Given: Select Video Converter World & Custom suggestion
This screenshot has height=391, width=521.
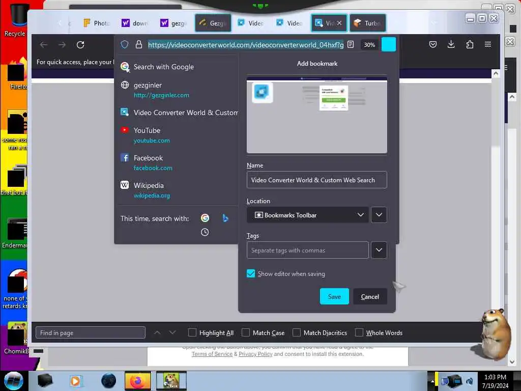Looking at the screenshot, I should coord(176,113).
